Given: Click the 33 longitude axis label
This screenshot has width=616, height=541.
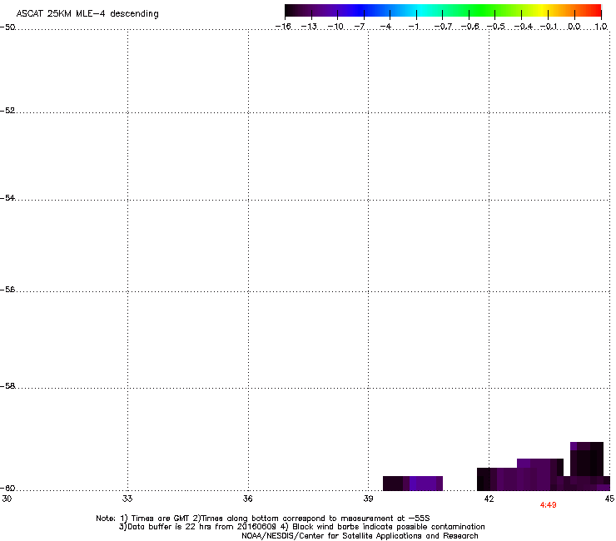Looking at the screenshot, I should [127, 499].
